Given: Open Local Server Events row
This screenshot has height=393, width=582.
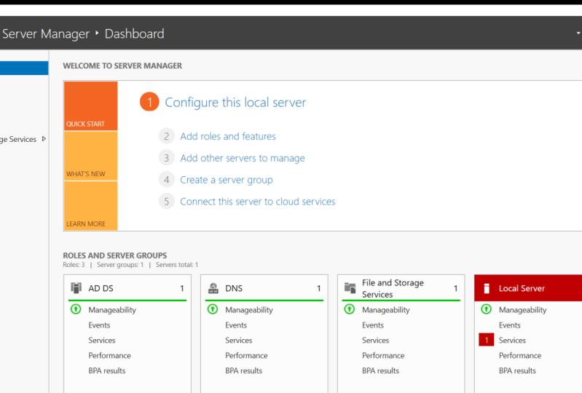Looking at the screenshot, I should (x=510, y=325).
